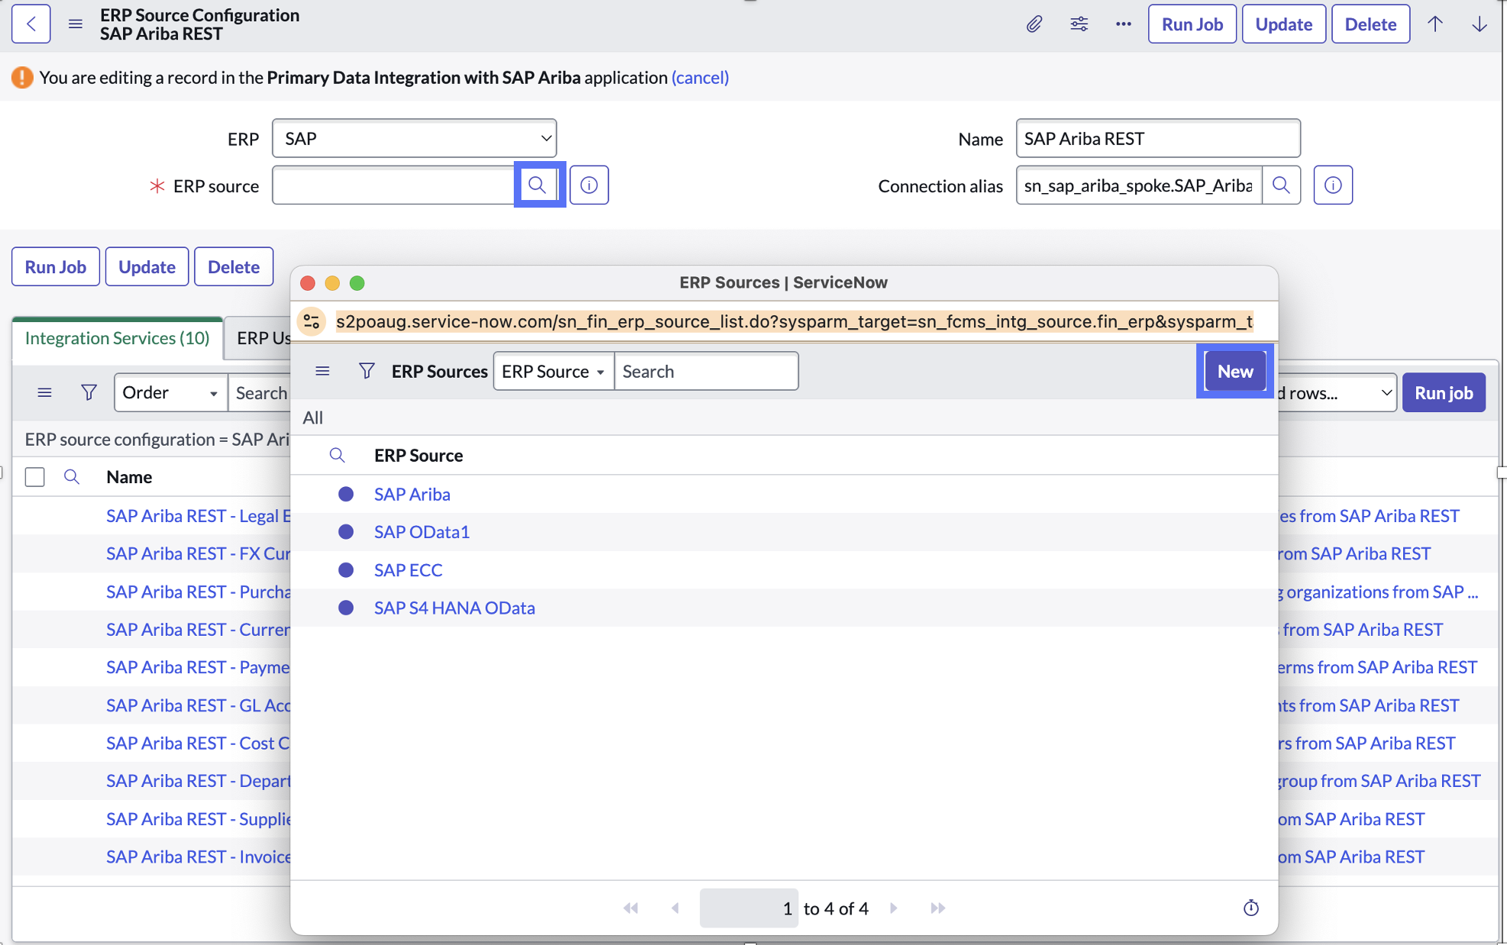Click the orange alert icon in banner
The image size is (1507, 945).
(x=22, y=77)
